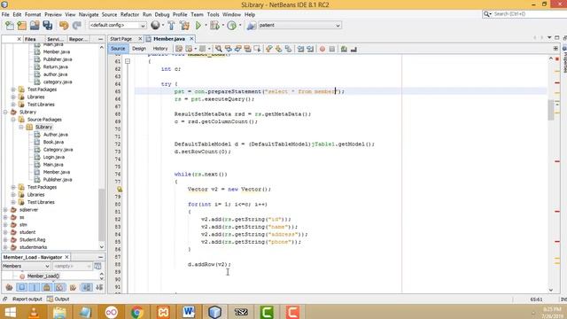
Task: Click the Open Project toolbar icon
Action: coord(35,26)
